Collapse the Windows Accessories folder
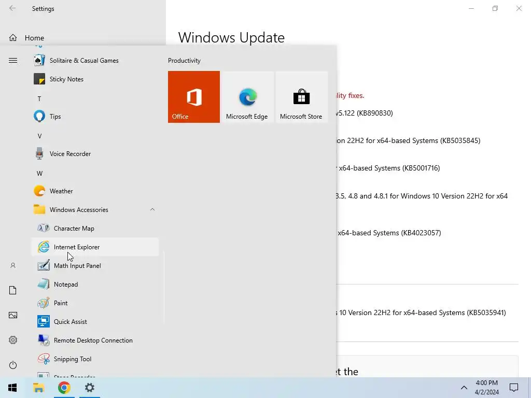531x398 pixels. tap(95, 210)
